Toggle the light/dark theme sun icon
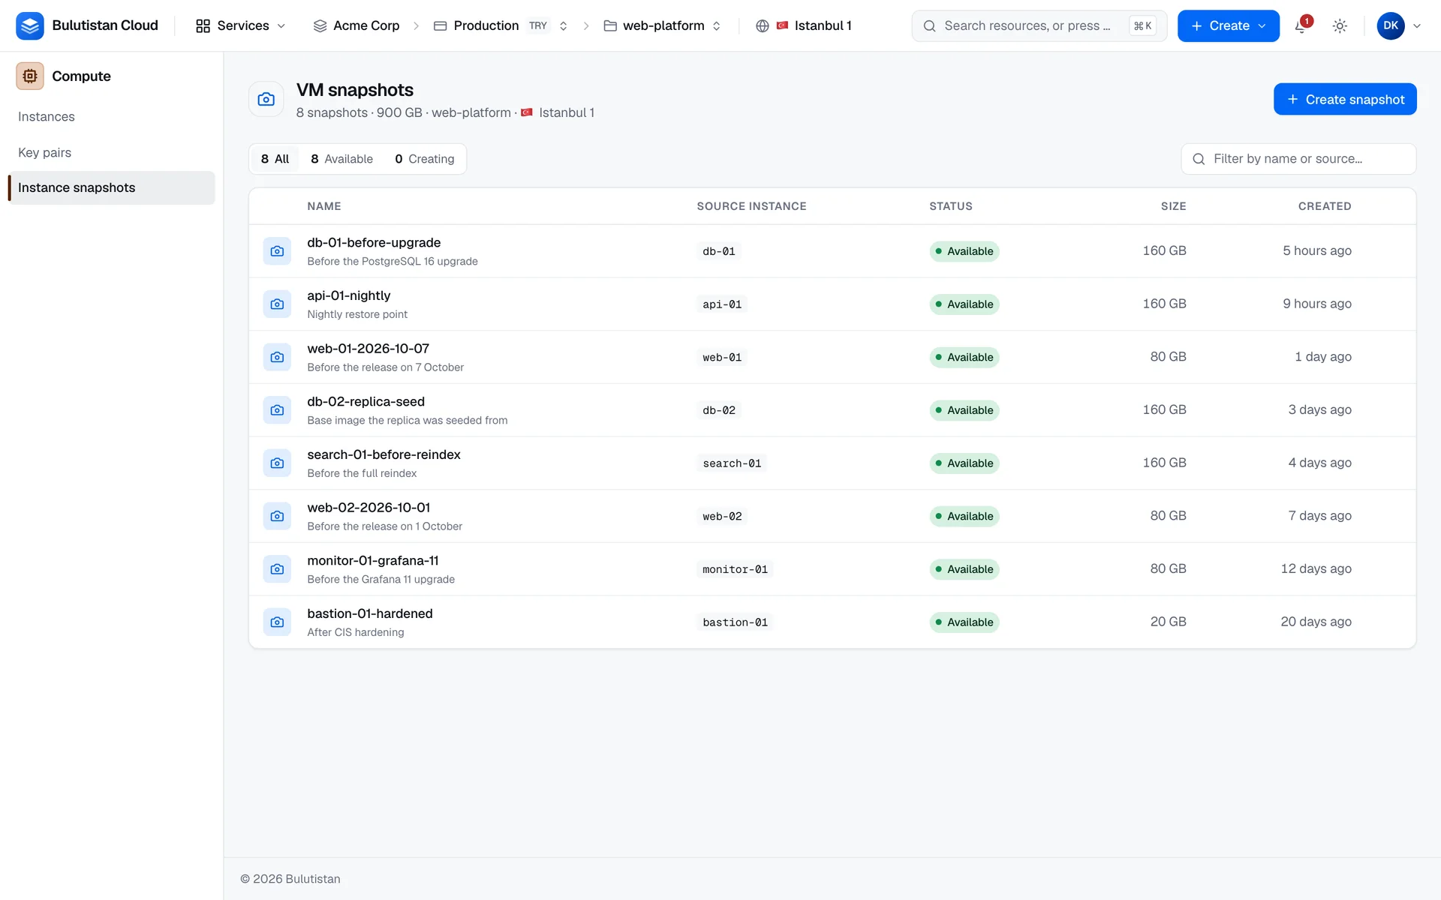The width and height of the screenshot is (1441, 900). (x=1340, y=26)
